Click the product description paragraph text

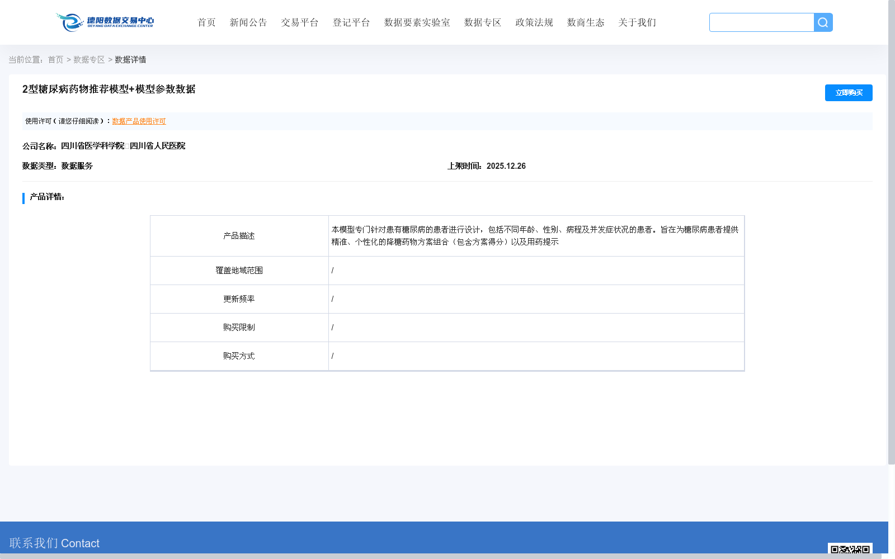point(535,236)
